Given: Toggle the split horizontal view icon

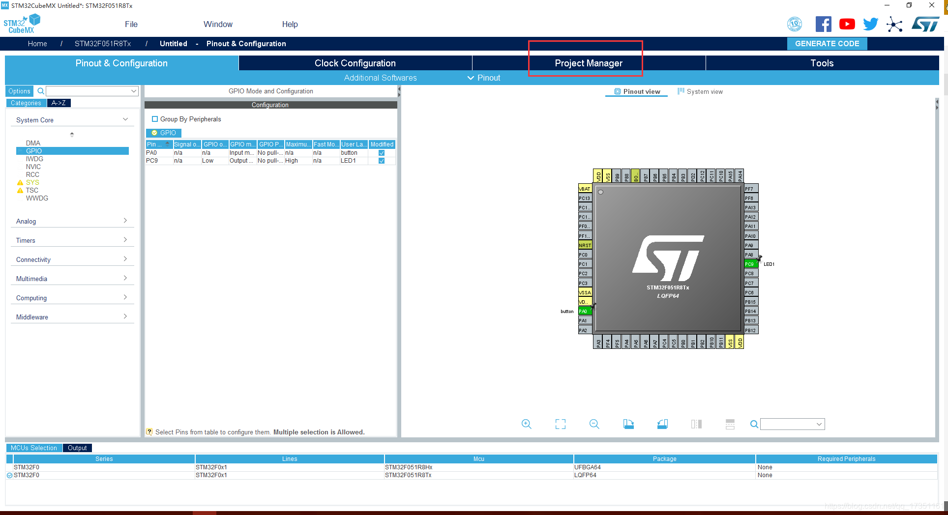Looking at the screenshot, I should [730, 424].
